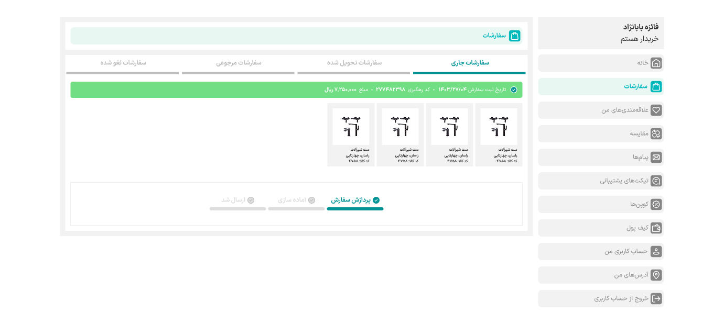Click the shopping bag icon in the sidebar سفارشات item
Viewport: 724px width, 324px height.
tap(656, 86)
